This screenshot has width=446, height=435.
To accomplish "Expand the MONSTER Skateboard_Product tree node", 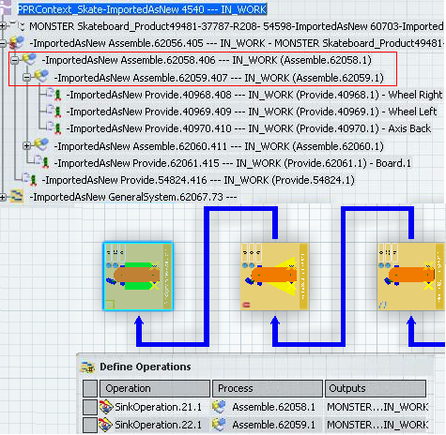I will tap(3, 26).
